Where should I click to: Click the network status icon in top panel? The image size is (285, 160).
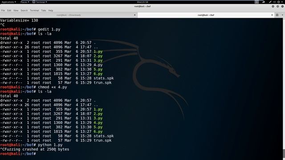tap(264, 2)
